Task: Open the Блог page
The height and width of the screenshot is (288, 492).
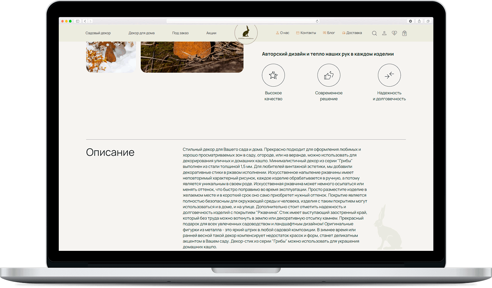Action: [330, 32]
